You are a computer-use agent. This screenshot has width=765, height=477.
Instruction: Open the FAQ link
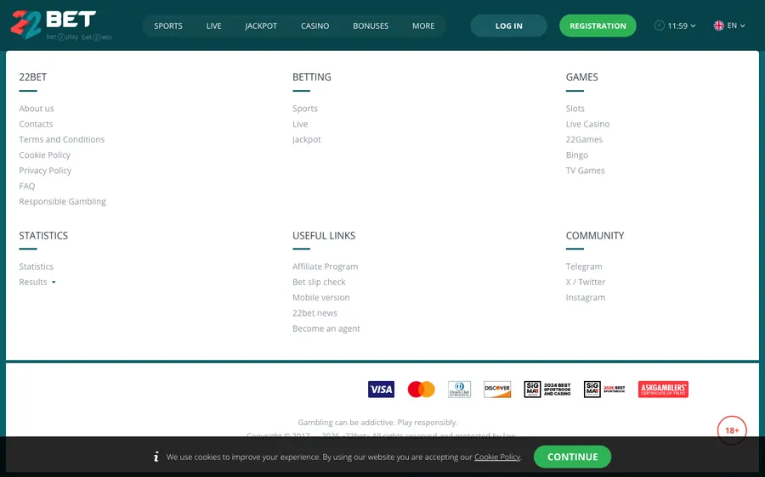point(27,186)
